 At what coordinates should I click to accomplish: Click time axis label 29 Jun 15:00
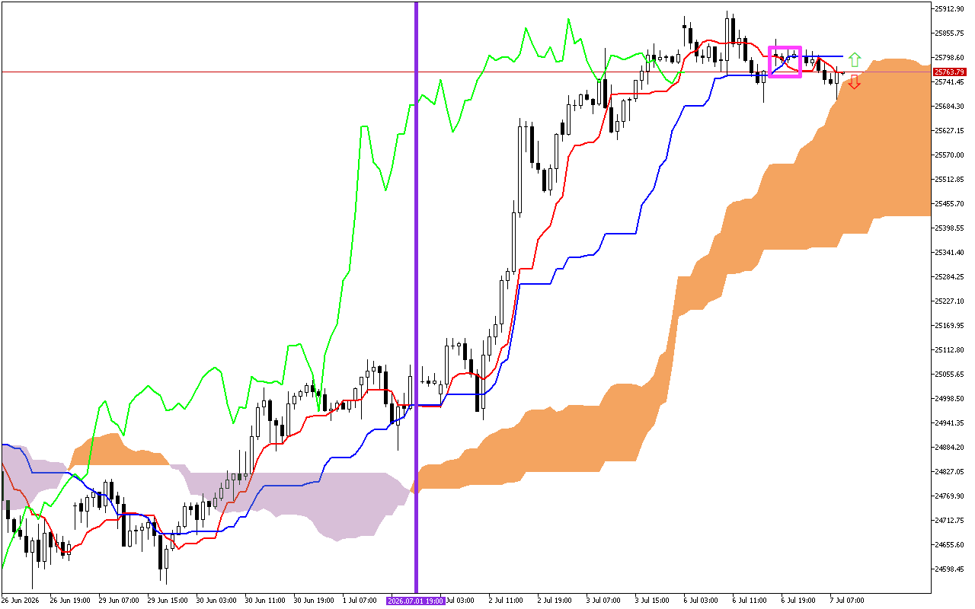click(166, 601)
